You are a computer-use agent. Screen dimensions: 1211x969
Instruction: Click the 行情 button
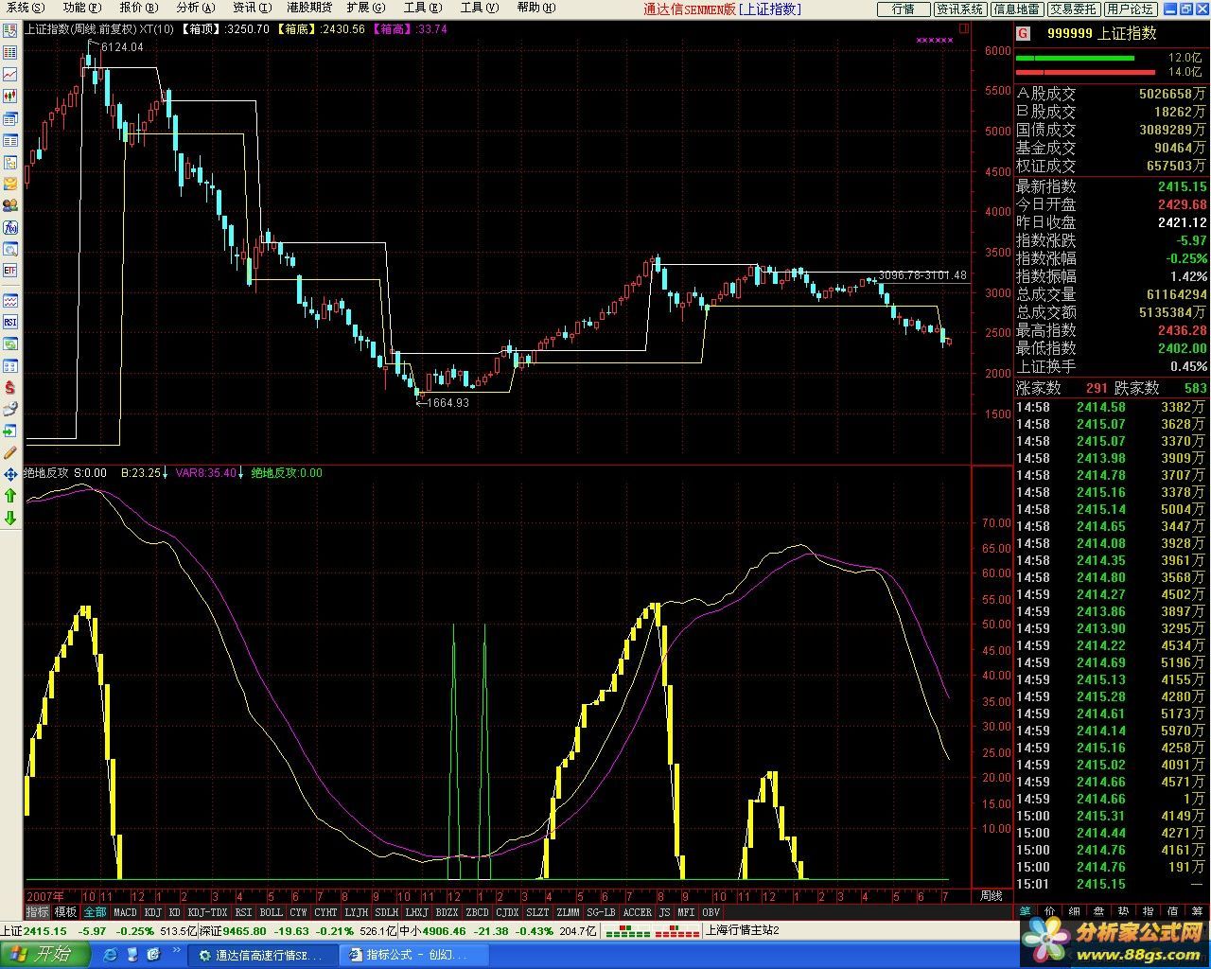click(x=903, y=9)
